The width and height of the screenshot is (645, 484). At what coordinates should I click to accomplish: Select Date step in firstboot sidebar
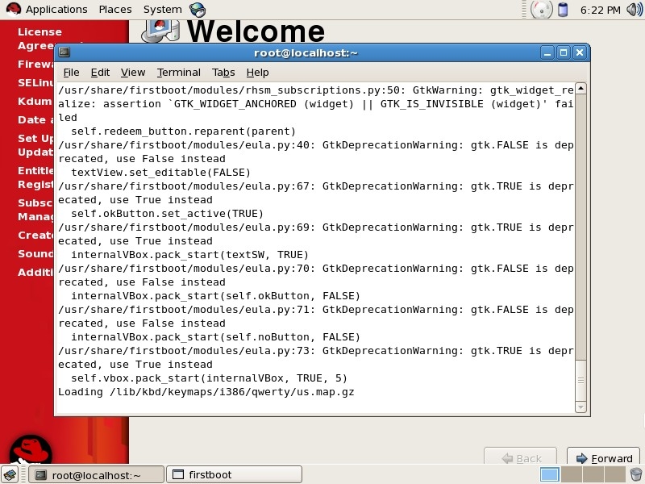coord(35,119)
